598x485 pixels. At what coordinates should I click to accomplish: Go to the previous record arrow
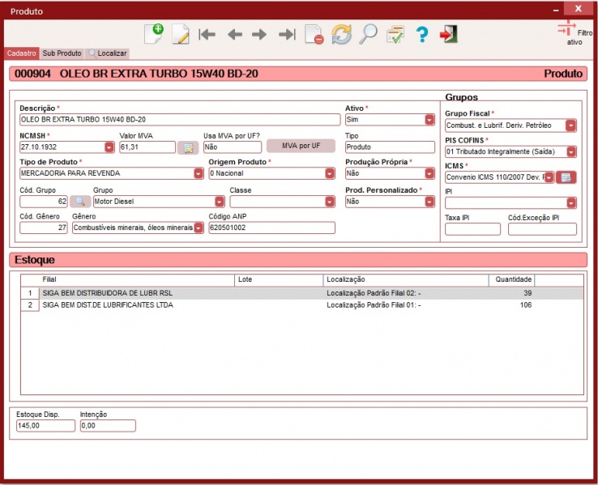click(234, 35)
